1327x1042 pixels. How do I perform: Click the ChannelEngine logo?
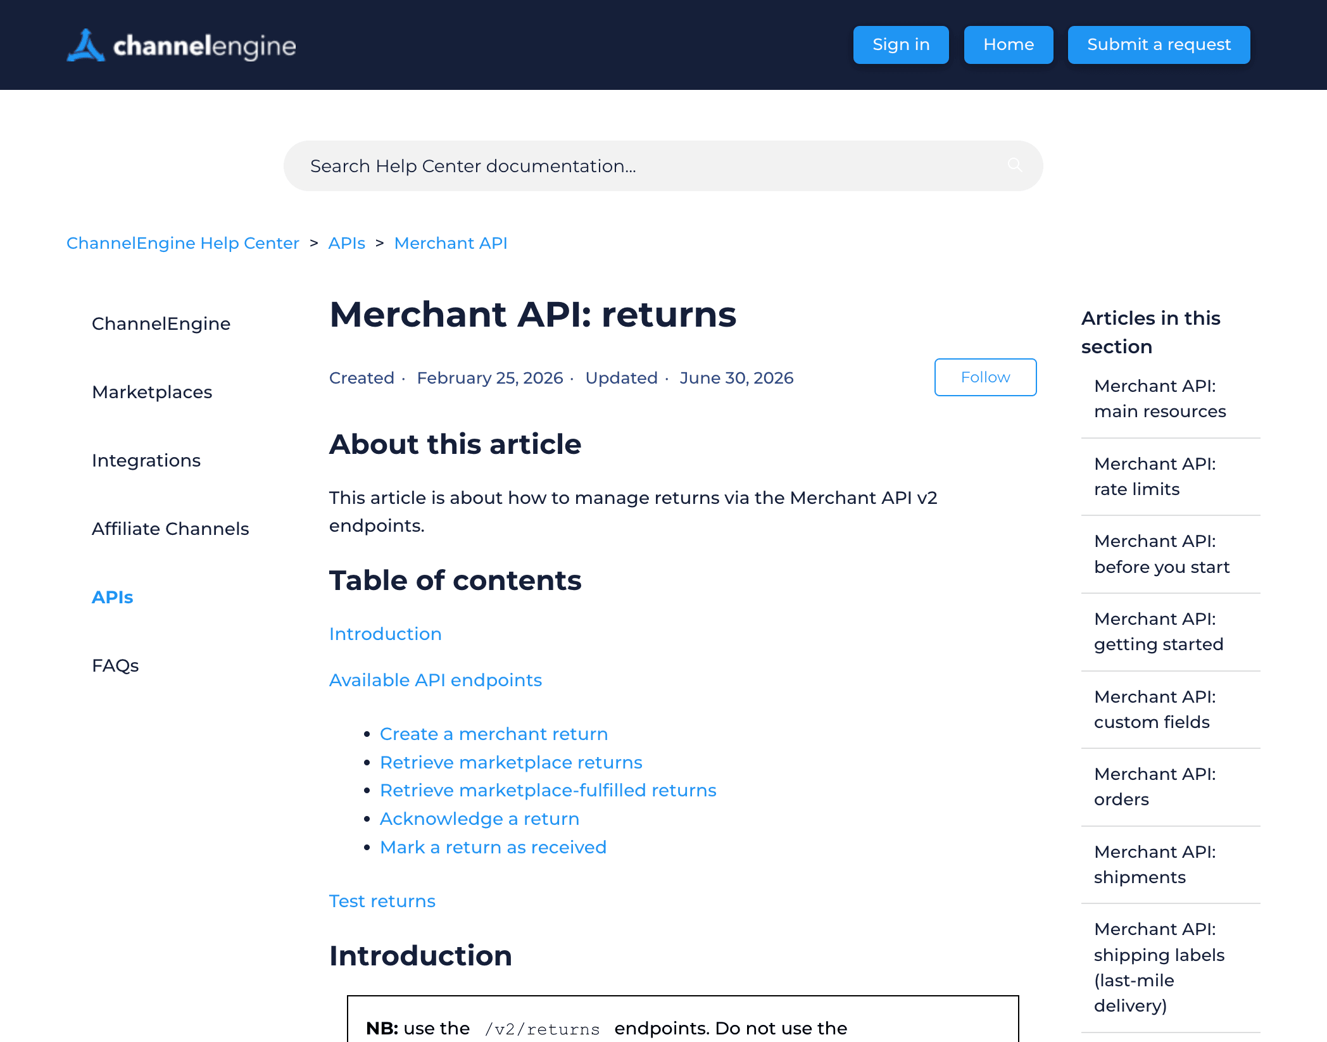tap(181, 45)
